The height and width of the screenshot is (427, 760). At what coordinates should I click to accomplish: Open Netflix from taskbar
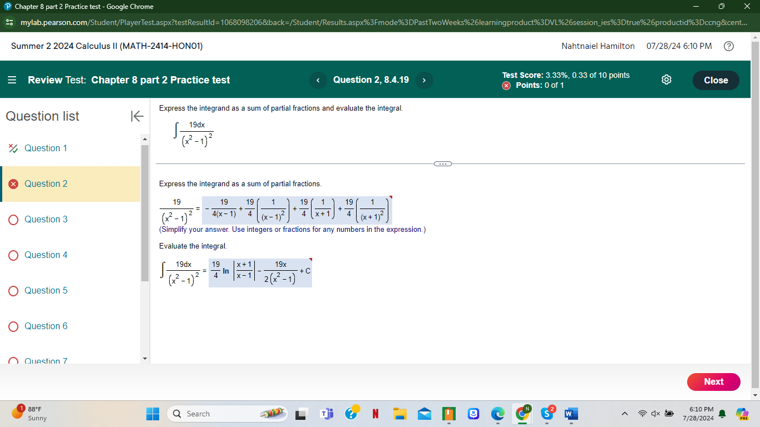[x=376, y=414]
